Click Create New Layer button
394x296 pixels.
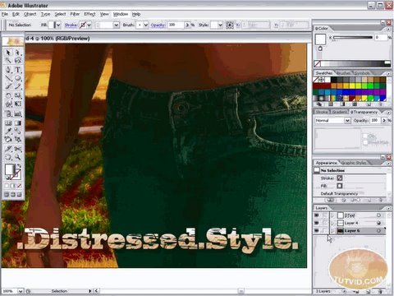pos(369,292)
